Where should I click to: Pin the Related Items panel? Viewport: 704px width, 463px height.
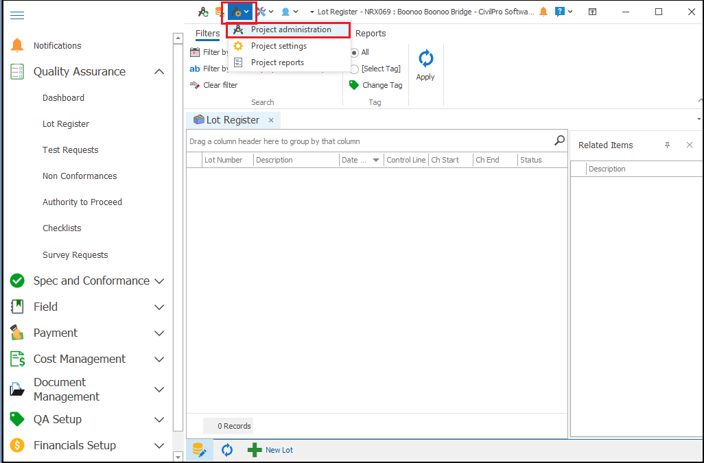(667, 145)
